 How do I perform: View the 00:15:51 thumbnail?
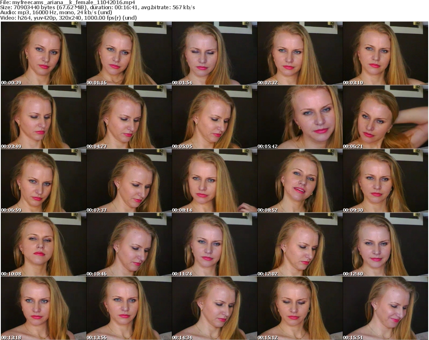tap(385, 308)
